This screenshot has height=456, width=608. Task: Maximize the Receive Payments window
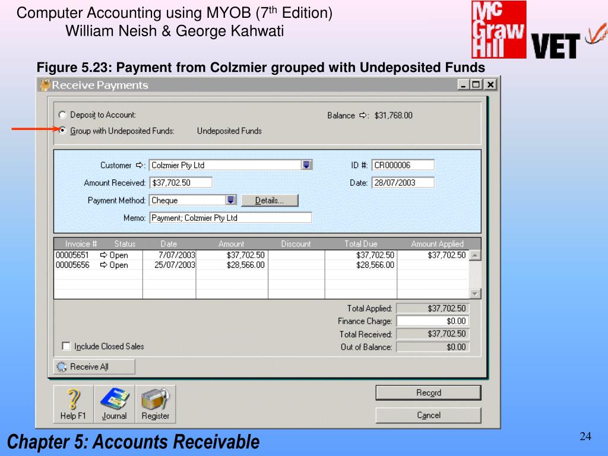click(x=476, y=84)
